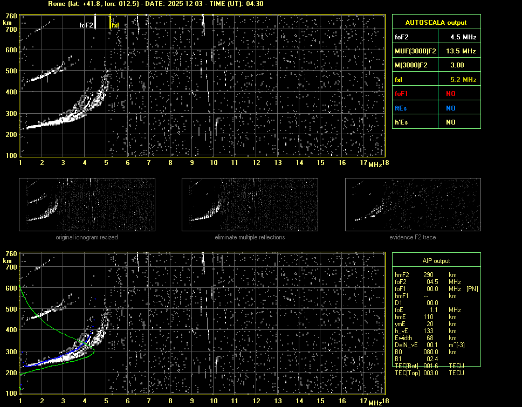The width and height of the screenshot is (522, 407).
Task: Click the yellow MHz axis label on the top ionogram
Action: [375, 164]
